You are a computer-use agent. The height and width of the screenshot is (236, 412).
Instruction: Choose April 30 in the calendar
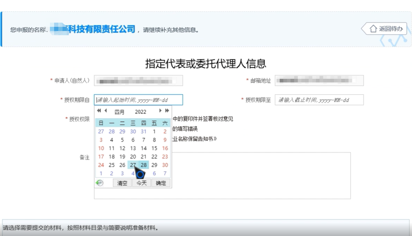[x=165, y=165]
